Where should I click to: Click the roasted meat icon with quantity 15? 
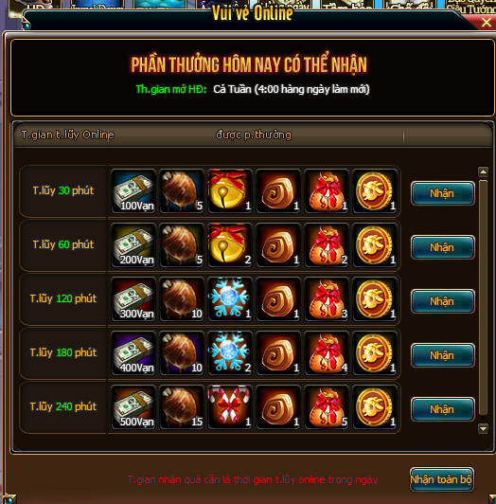click(182, 407)
